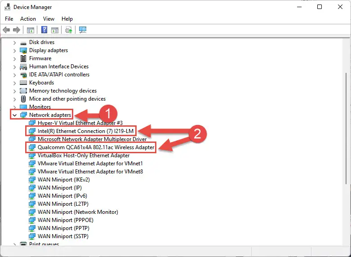Click the Update device driver icon

[x=69, y=30]
